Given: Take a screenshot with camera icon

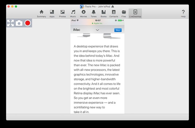Looking at the screenshot, I should tap(19, 23).
